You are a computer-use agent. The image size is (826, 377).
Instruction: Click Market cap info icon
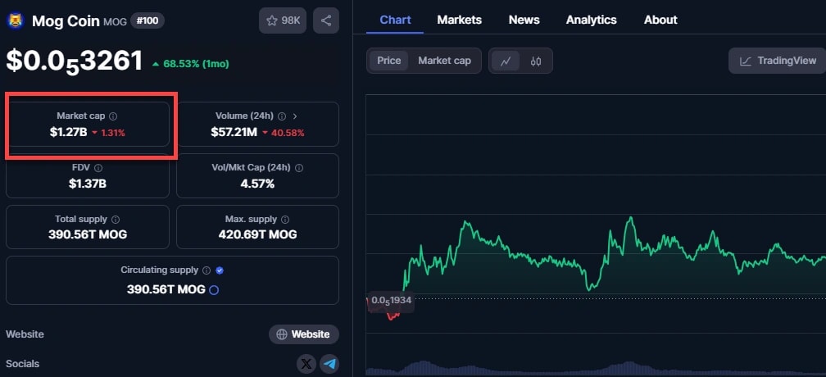point(113,116)
